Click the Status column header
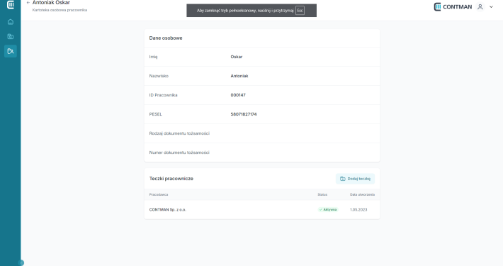503x266 pixels. (322, 194)
